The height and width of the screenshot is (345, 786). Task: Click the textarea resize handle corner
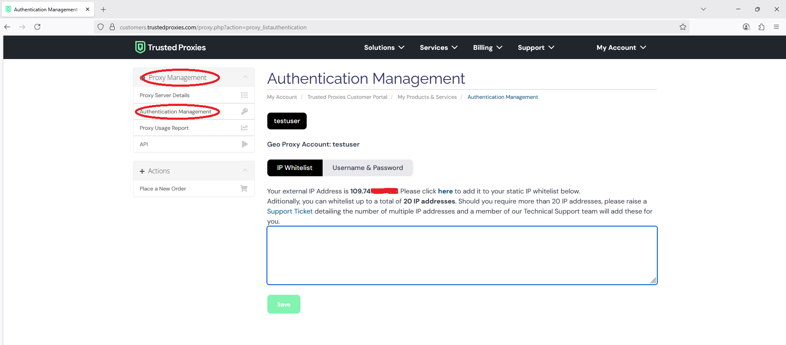[x=653, y=281]
